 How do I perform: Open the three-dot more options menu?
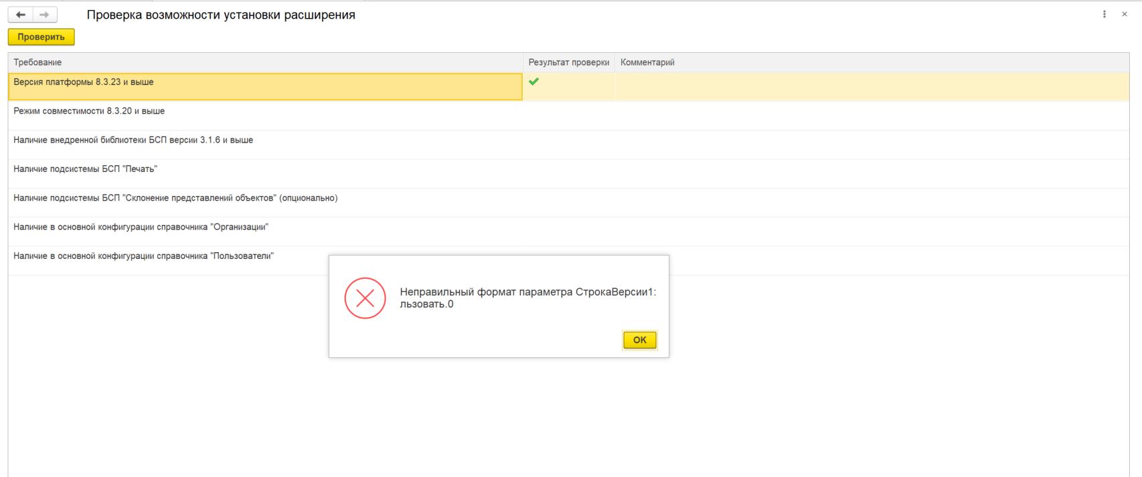1104,14
